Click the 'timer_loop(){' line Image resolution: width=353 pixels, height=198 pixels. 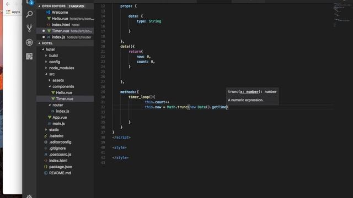click(142, 97)
